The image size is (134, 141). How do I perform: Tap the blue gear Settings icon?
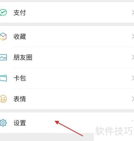click(x=3, y=123)
